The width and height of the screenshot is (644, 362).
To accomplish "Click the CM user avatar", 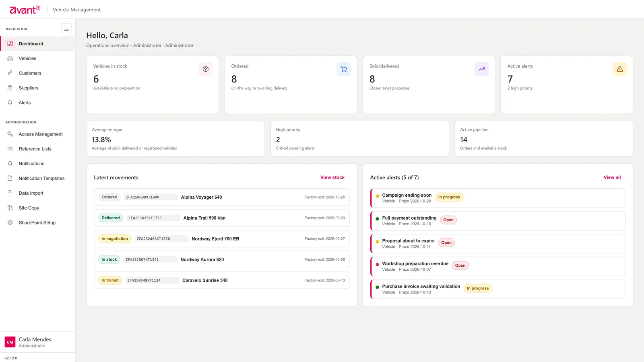I will pyautogui.click(x=10, y=342).
